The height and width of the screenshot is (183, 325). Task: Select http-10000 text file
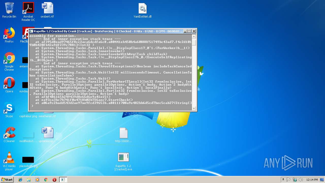pos(123,135)
